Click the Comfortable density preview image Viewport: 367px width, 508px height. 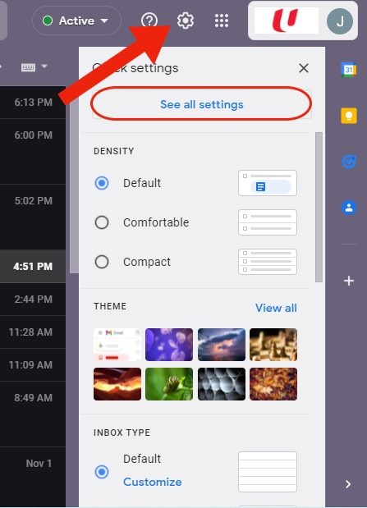pyautogui.click(x=268, y=222)
